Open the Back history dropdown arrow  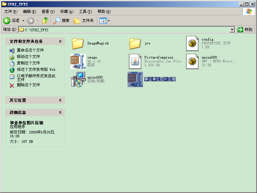click(23, 21)
